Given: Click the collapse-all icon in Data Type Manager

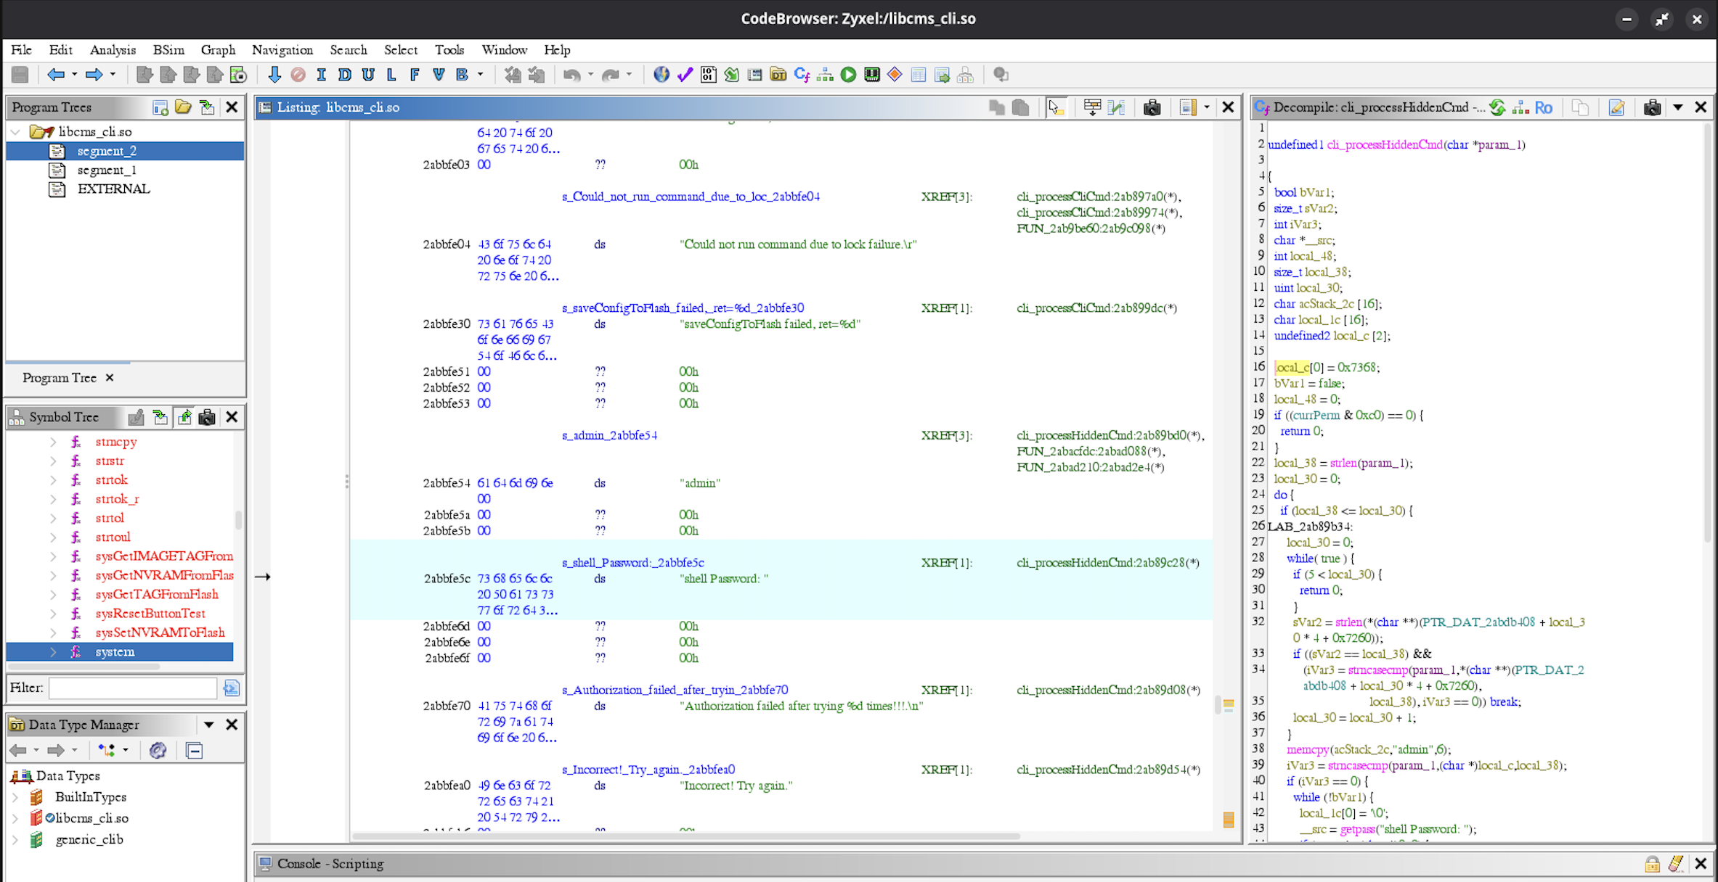Looking at the screenshot, I should coord(194,751).
